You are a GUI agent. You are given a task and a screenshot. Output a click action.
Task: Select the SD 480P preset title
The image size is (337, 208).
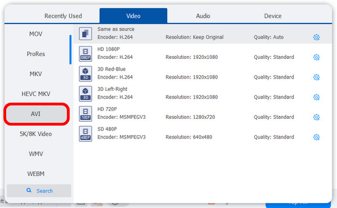(x=107, y=129)
